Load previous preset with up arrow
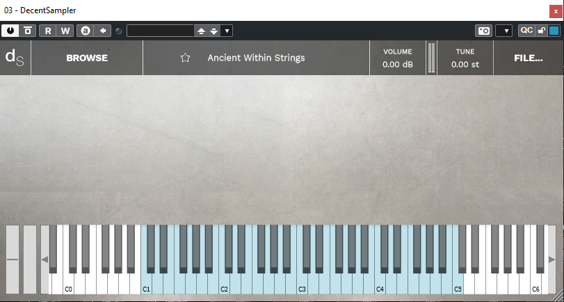564x302 pixels. [202, 31]
